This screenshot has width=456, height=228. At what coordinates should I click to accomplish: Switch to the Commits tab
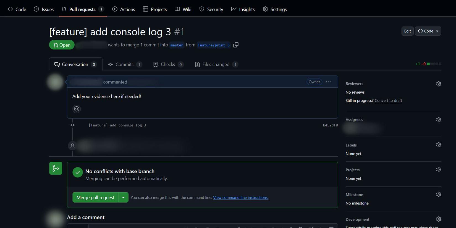[125, 64]
